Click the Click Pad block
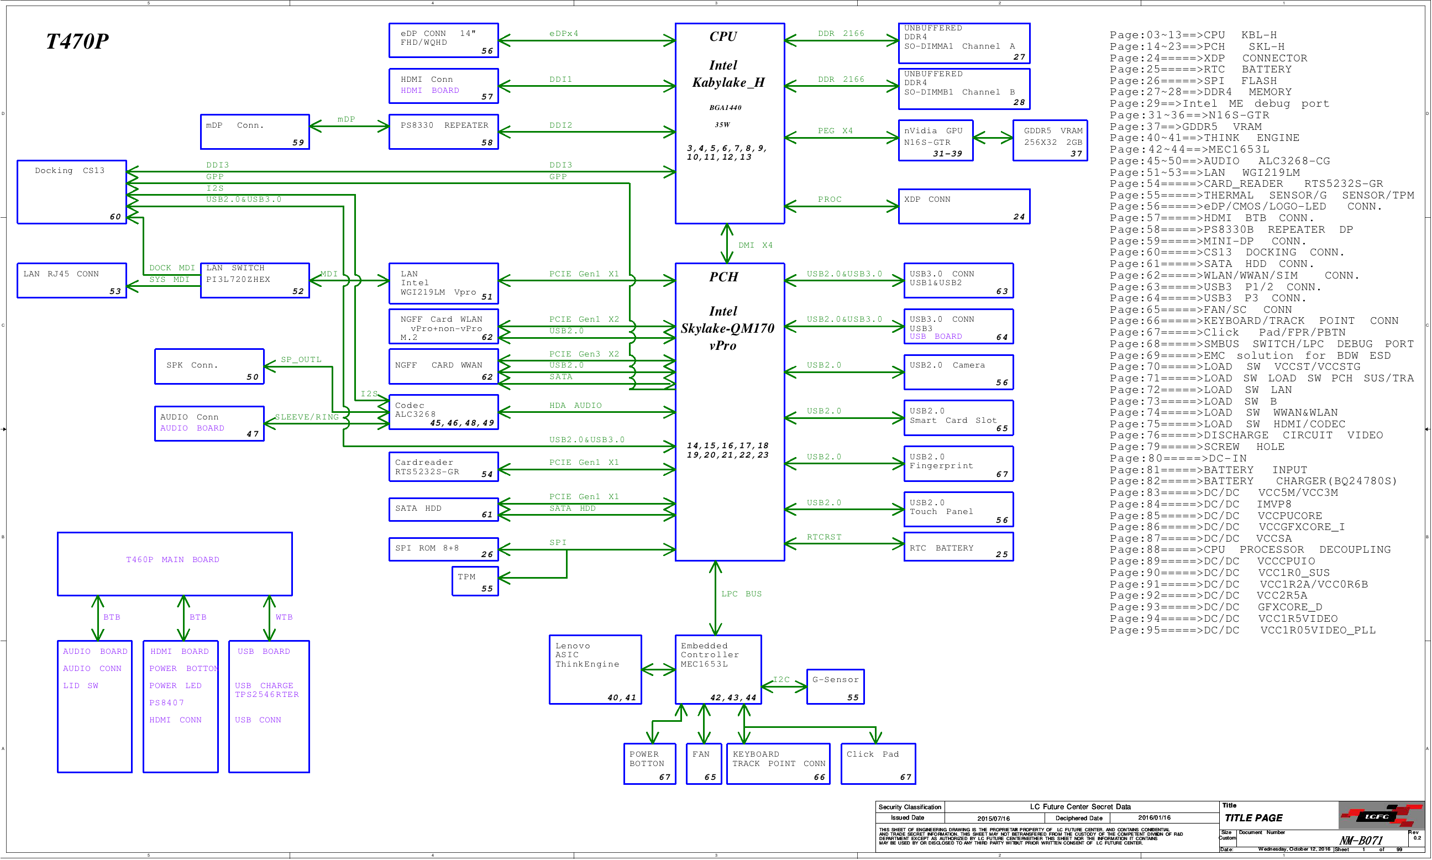 [x=878, y=764]
